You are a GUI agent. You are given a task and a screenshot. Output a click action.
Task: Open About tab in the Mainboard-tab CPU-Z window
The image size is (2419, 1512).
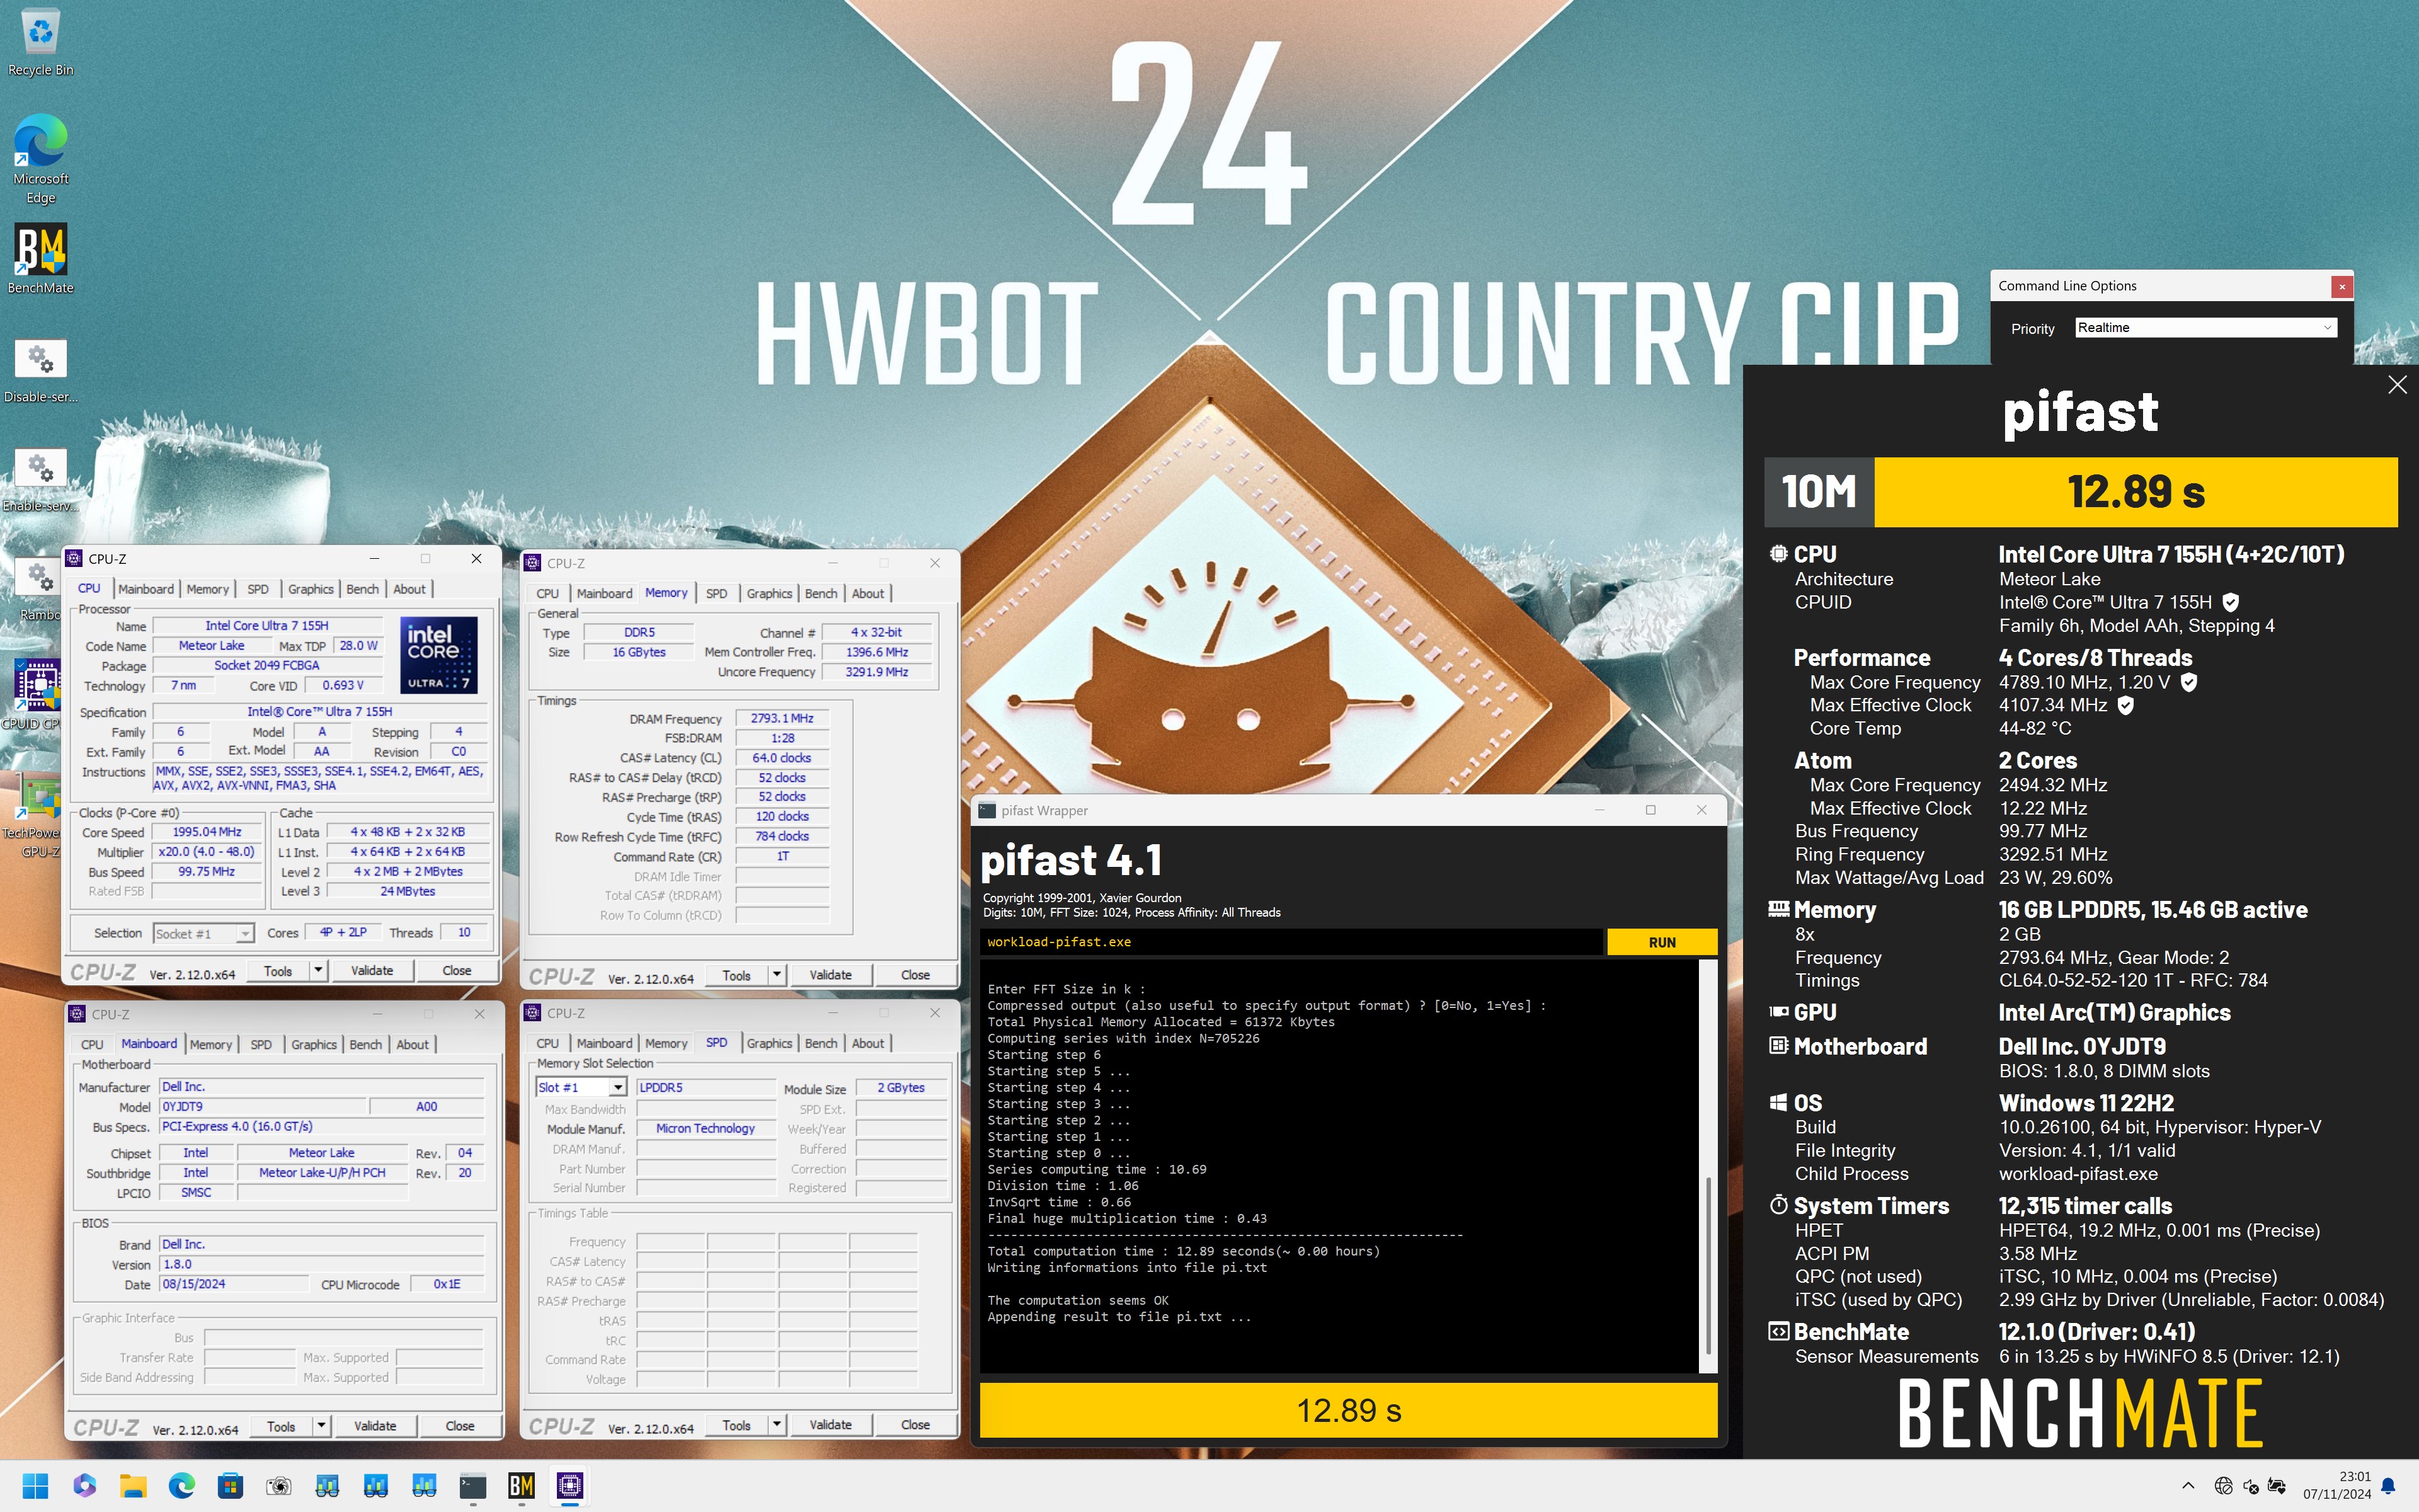tap(412, 1044)
